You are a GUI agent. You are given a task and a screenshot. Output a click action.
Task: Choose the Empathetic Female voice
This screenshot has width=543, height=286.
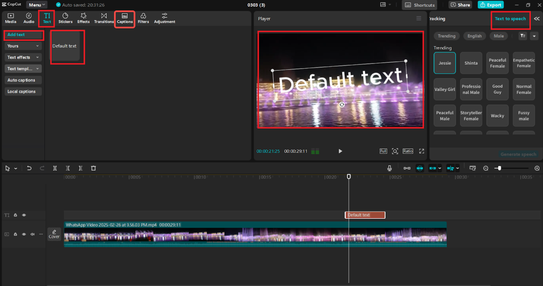pyautogui.click(x=524, y=63)
